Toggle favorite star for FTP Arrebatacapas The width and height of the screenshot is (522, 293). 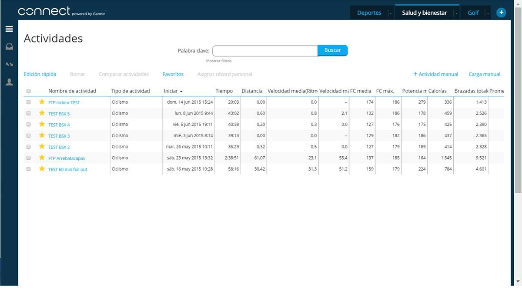[42, 158]
